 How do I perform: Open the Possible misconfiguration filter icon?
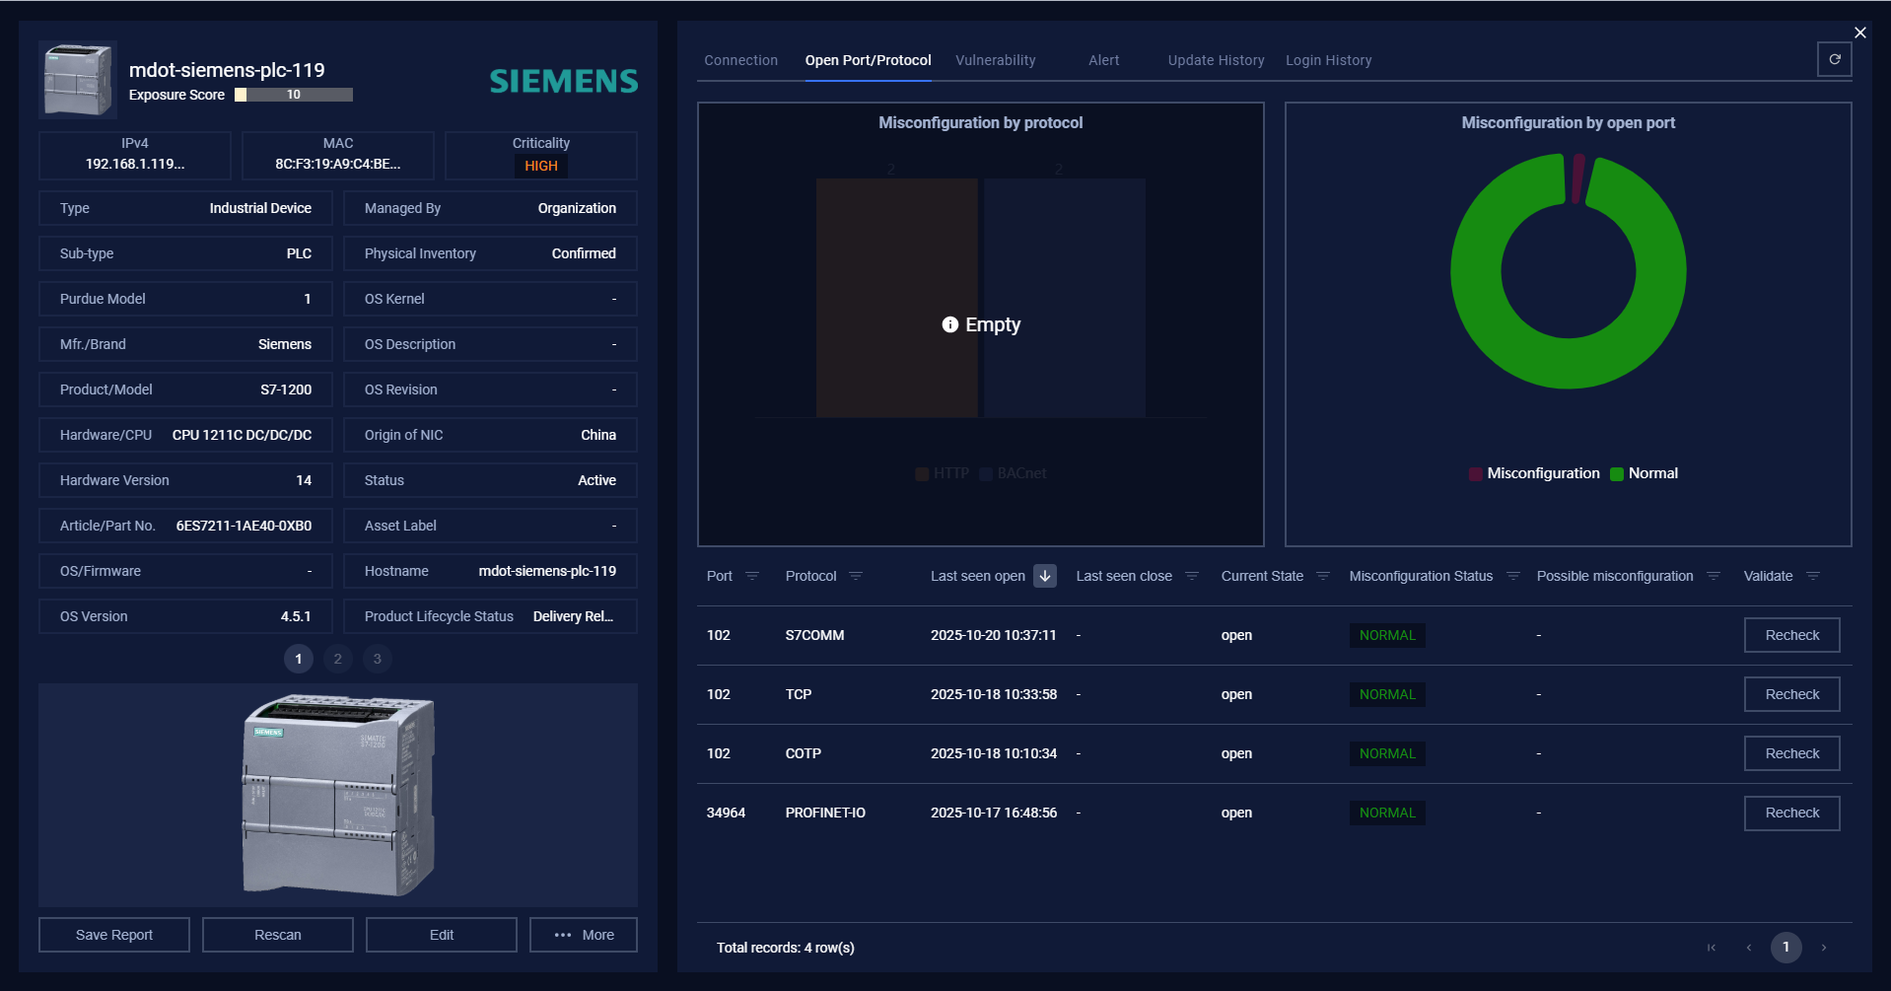click(1714, 576)
